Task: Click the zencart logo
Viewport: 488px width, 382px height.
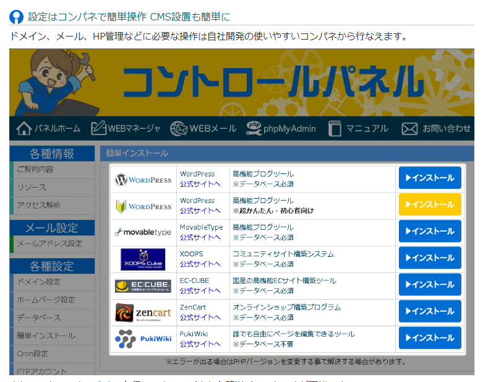Action: (x=143, y=313)
